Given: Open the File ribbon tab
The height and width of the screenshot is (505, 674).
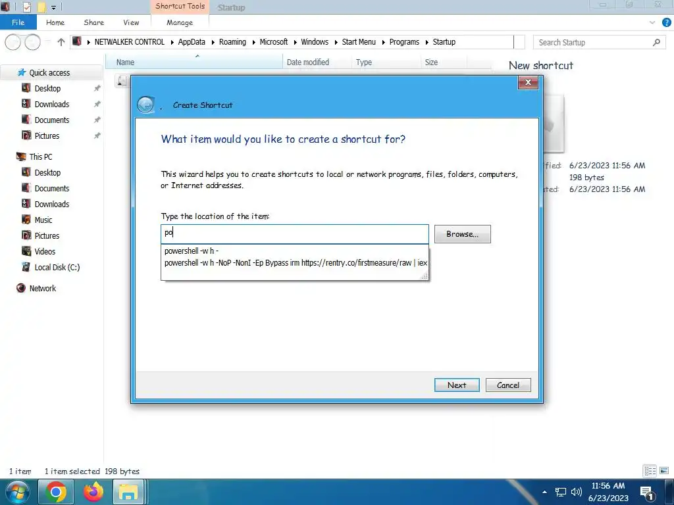Looking at the screenshot, I should coord(18,22).
